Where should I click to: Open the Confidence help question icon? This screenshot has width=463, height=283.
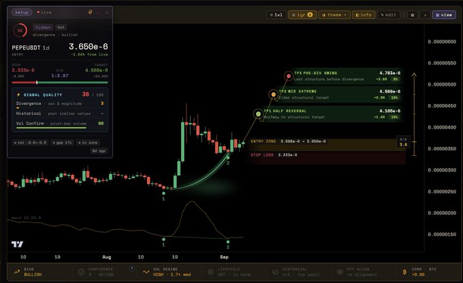point(132,269)
